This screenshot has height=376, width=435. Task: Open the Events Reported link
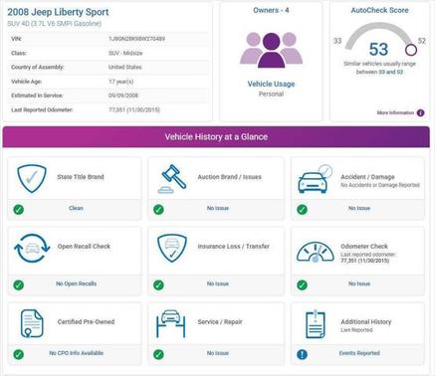click(x=359, y=353)
